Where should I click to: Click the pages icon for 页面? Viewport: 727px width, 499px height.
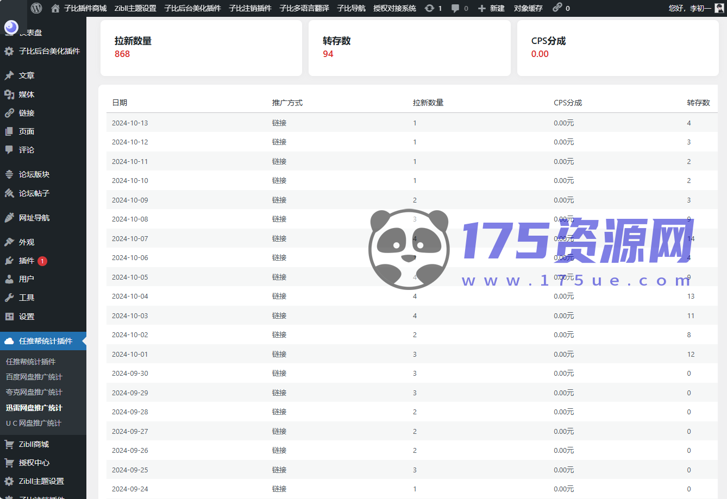[9, 131]
